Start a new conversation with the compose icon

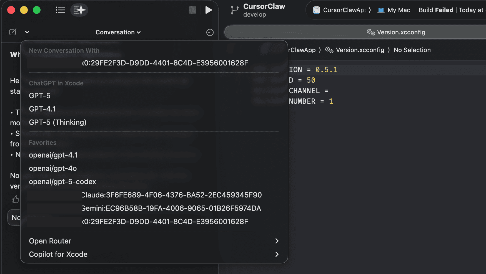(x=13, y=32)
